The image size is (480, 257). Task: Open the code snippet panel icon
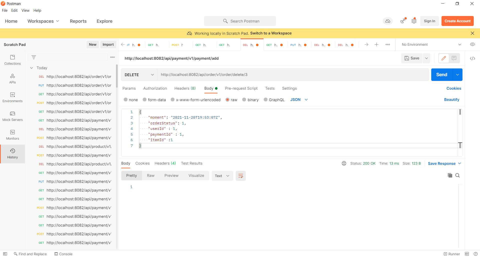click(x=472, y=58)
